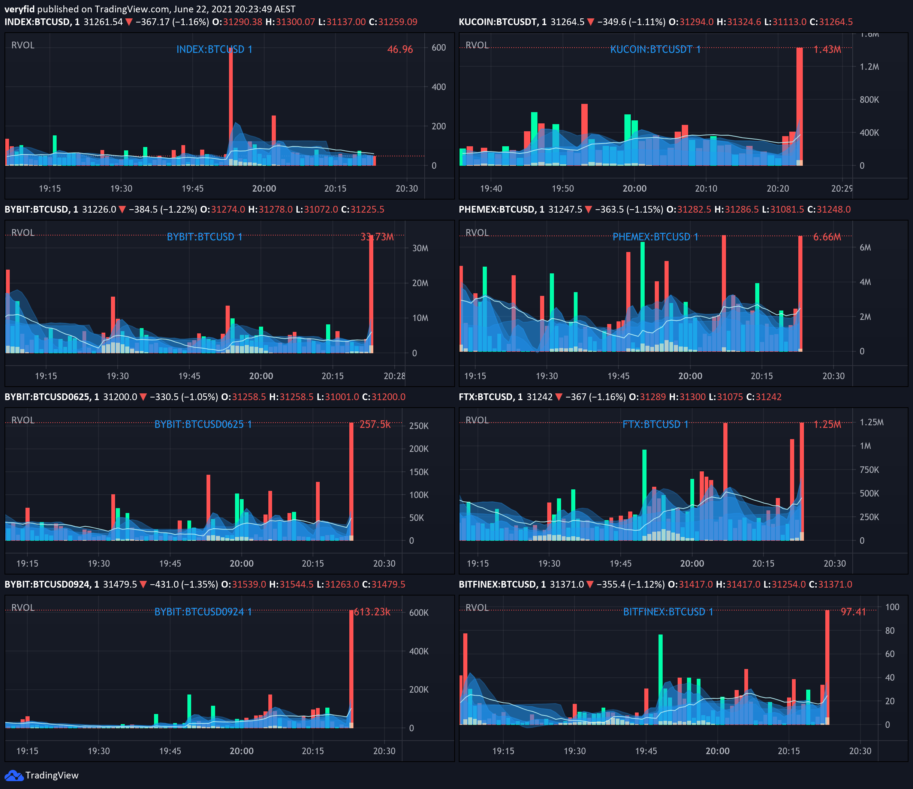Click the 20:00 time marker in the FTX chart
This screenshot has height=789, width=913.
692,563
